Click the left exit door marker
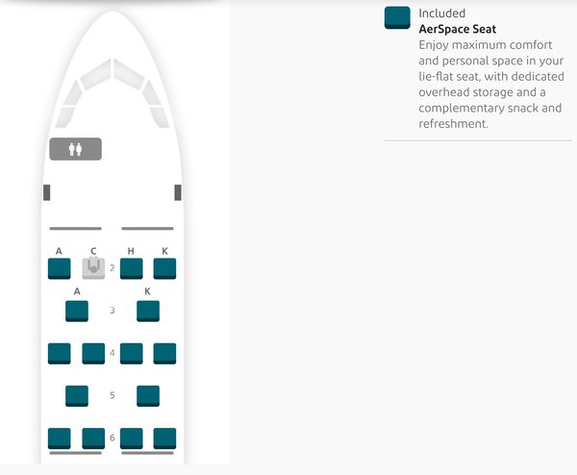 click(x=47, y=193)
